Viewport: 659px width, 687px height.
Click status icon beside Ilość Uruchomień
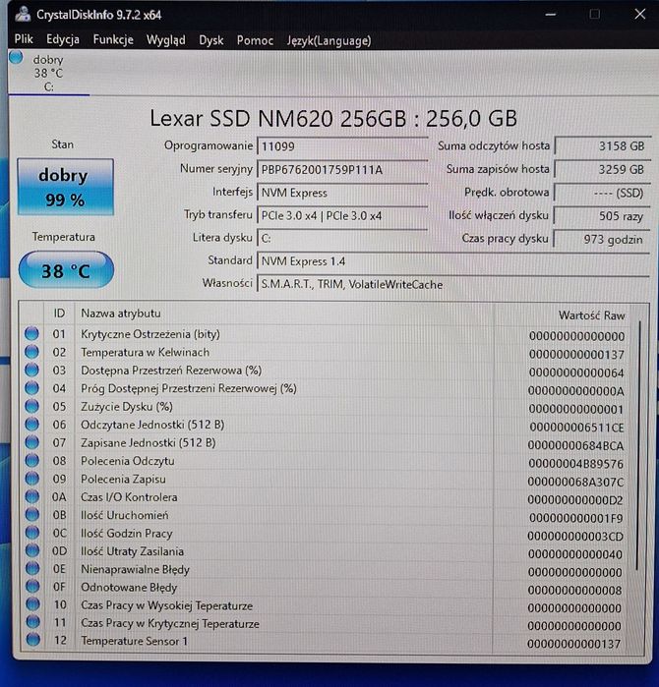[x=32, y=515]
